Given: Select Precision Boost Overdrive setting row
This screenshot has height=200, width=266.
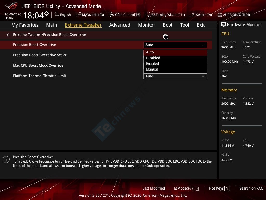Looking at the screenshot, I should tap(106, 45).
